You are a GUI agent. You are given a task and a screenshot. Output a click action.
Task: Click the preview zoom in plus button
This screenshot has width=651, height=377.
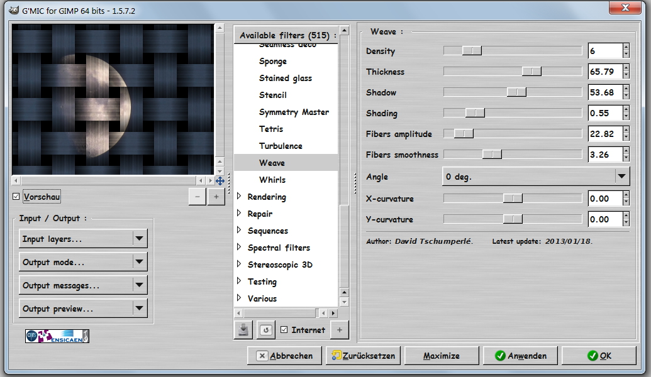tap(216, 197)
